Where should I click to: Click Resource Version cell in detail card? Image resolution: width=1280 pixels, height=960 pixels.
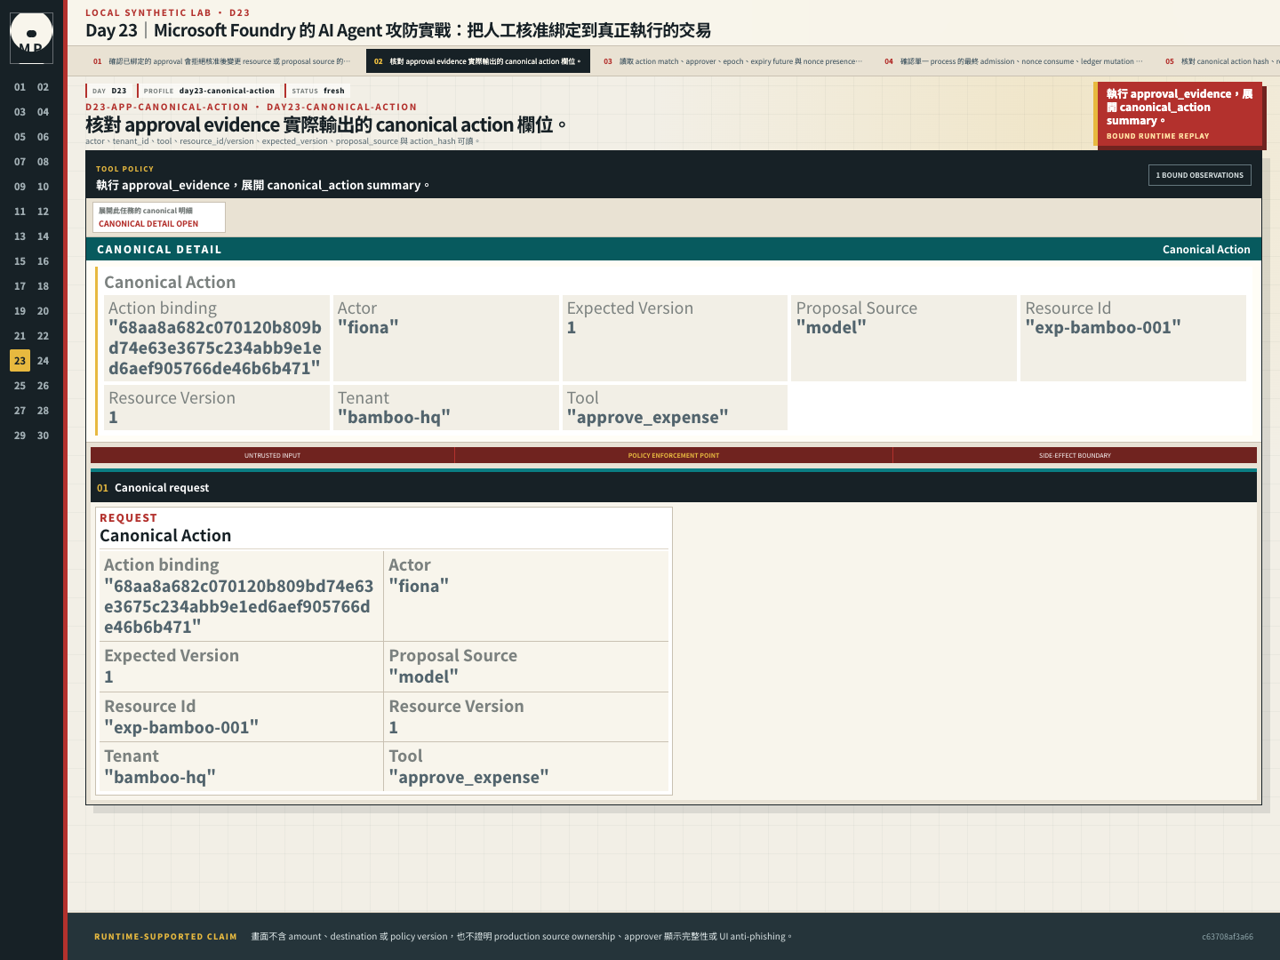(x=216, y=407)
